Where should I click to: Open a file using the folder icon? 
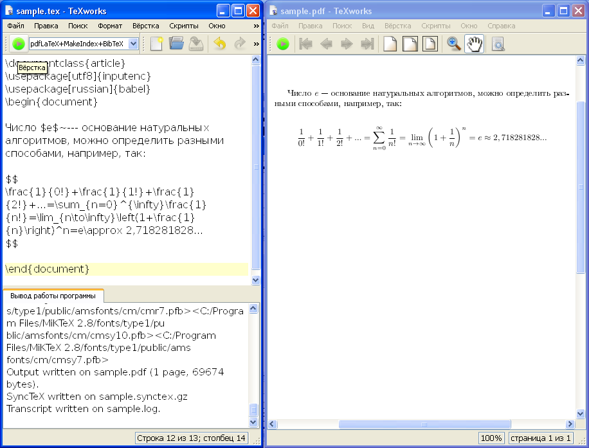pos(176,44)
